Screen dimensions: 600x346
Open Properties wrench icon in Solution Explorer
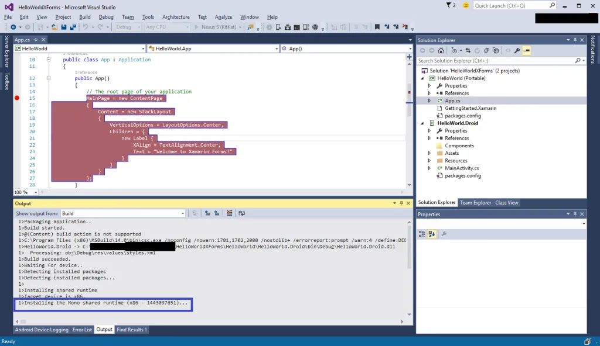click(517, 50)
